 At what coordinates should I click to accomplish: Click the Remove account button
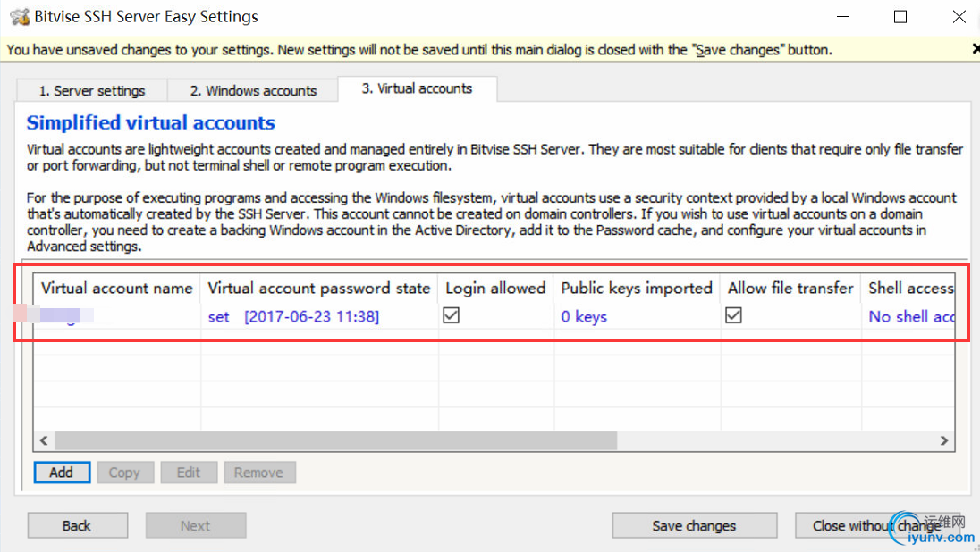tap(258, 473)
